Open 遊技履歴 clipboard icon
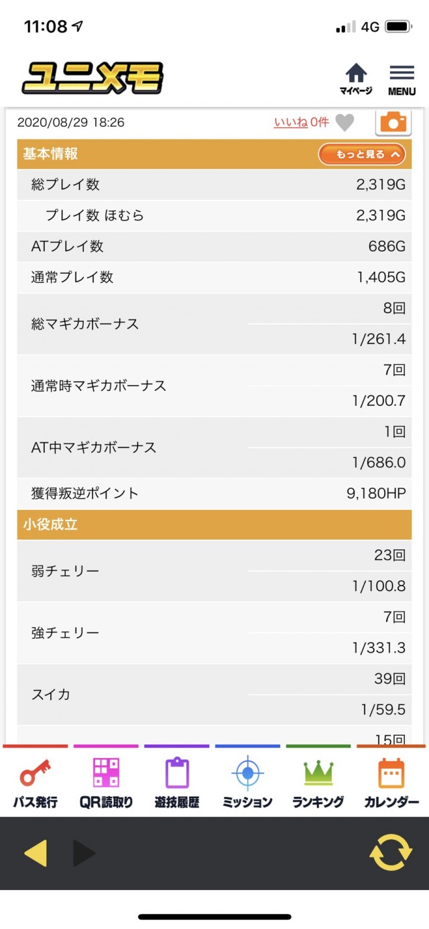This screenshot has width=429, height=929. [x=177, y=781]
